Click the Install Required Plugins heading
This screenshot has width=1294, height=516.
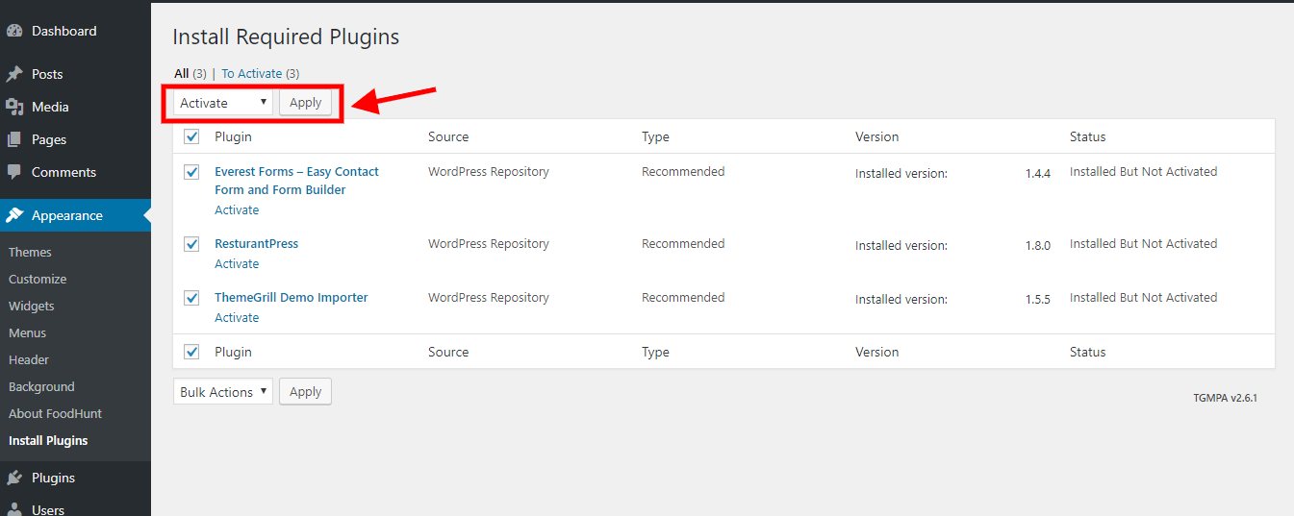pyautogui.click(x=286, y=37)
